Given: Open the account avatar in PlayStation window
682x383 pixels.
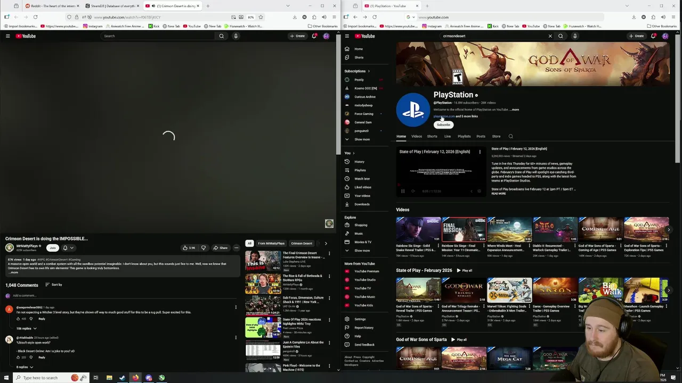Looking at the screenshot, I should tap(665, 36).
